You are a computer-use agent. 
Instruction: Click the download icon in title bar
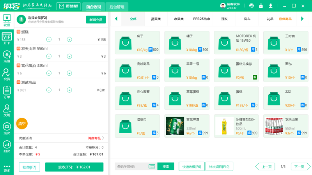tap(271, 6)
